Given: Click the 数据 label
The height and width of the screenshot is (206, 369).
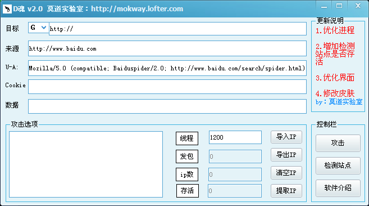Looking at the screenshot, I should 12,105.
